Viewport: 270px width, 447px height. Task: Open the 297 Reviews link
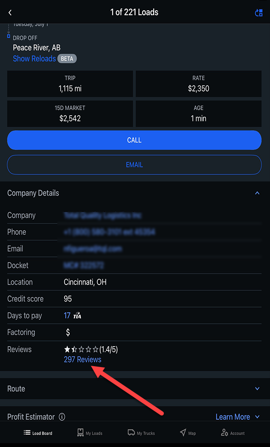click(82, 359)
